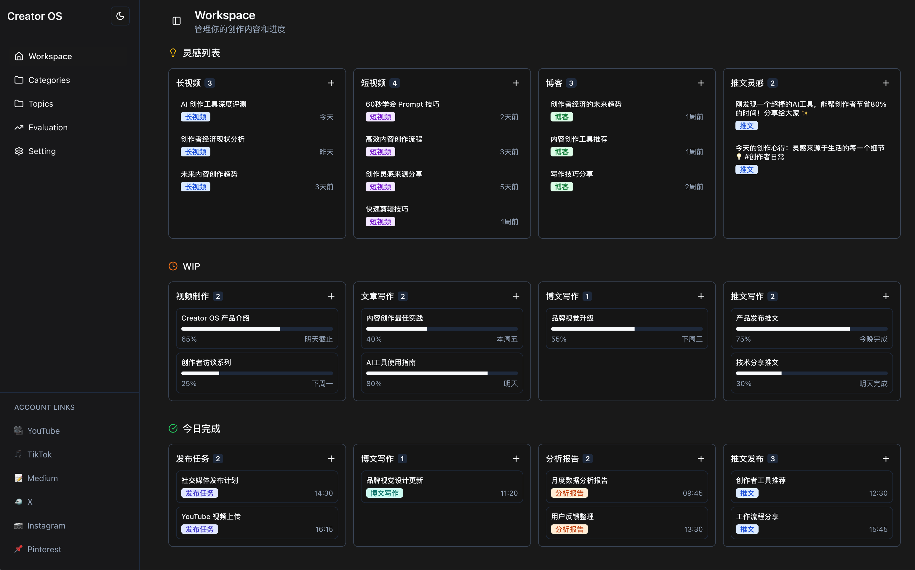Open completed task 品牌视觉设计更新
Image resolution: width=915 pixels, height=570 pixels.
pos(442,486)
